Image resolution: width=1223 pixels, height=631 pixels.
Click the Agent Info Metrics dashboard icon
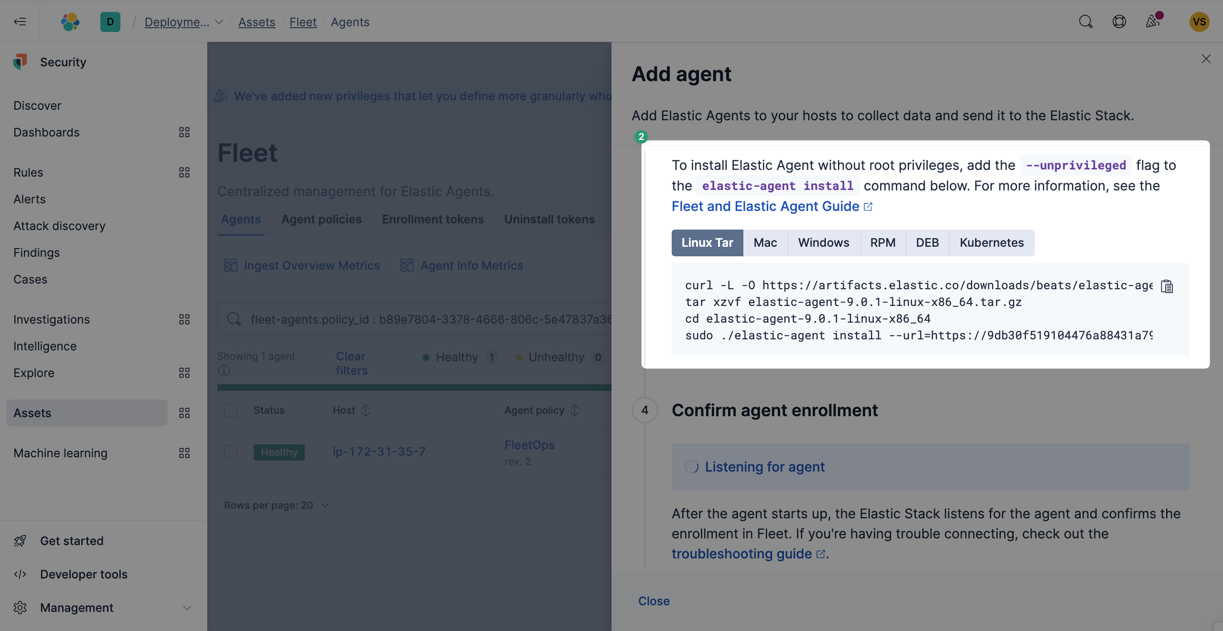407,265
